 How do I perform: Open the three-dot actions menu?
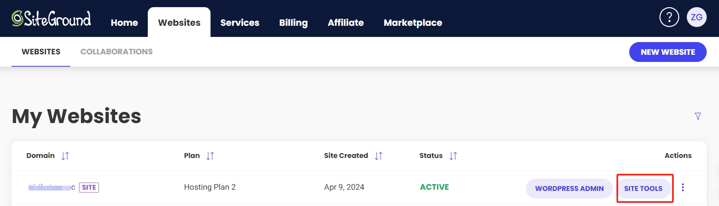click(x=683, y=187)
